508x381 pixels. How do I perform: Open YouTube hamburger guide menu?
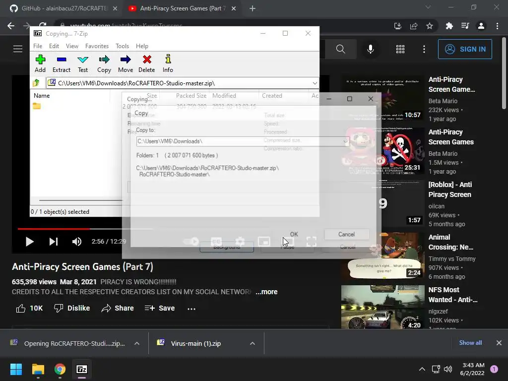18,49
